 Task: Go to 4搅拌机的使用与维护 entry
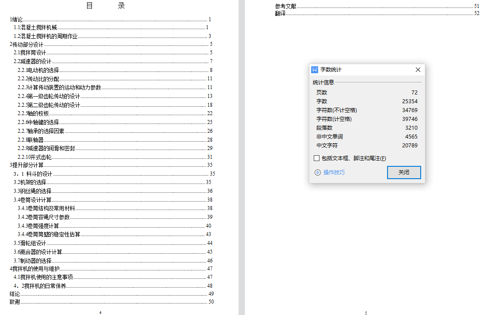(34, 269)
